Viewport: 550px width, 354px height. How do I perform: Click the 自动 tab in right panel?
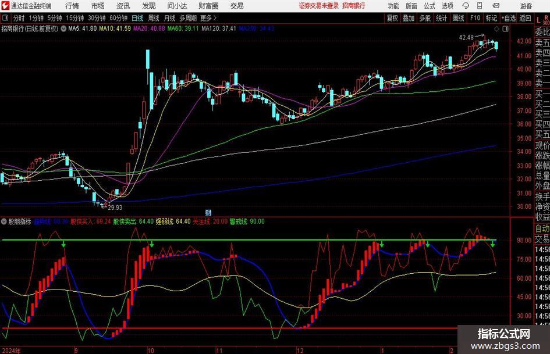point(542,228)
